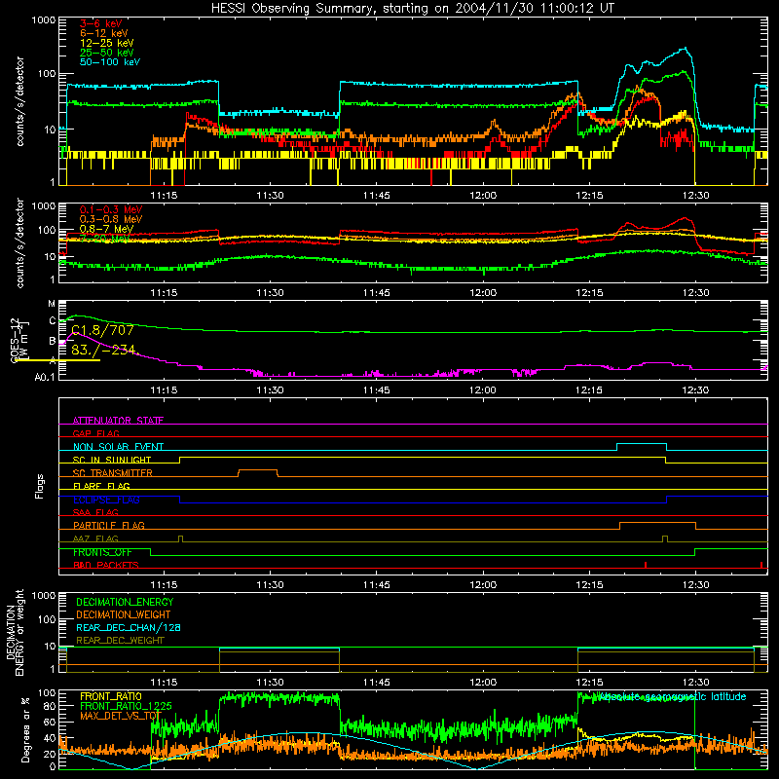
Task: Click the 11:45 tick under the MeV counts panel
Action: [377, 293]
